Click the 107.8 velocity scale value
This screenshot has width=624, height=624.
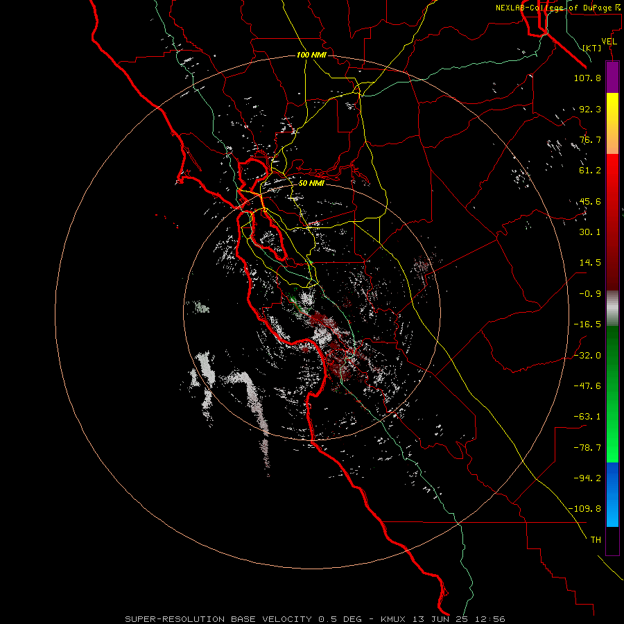587,78
